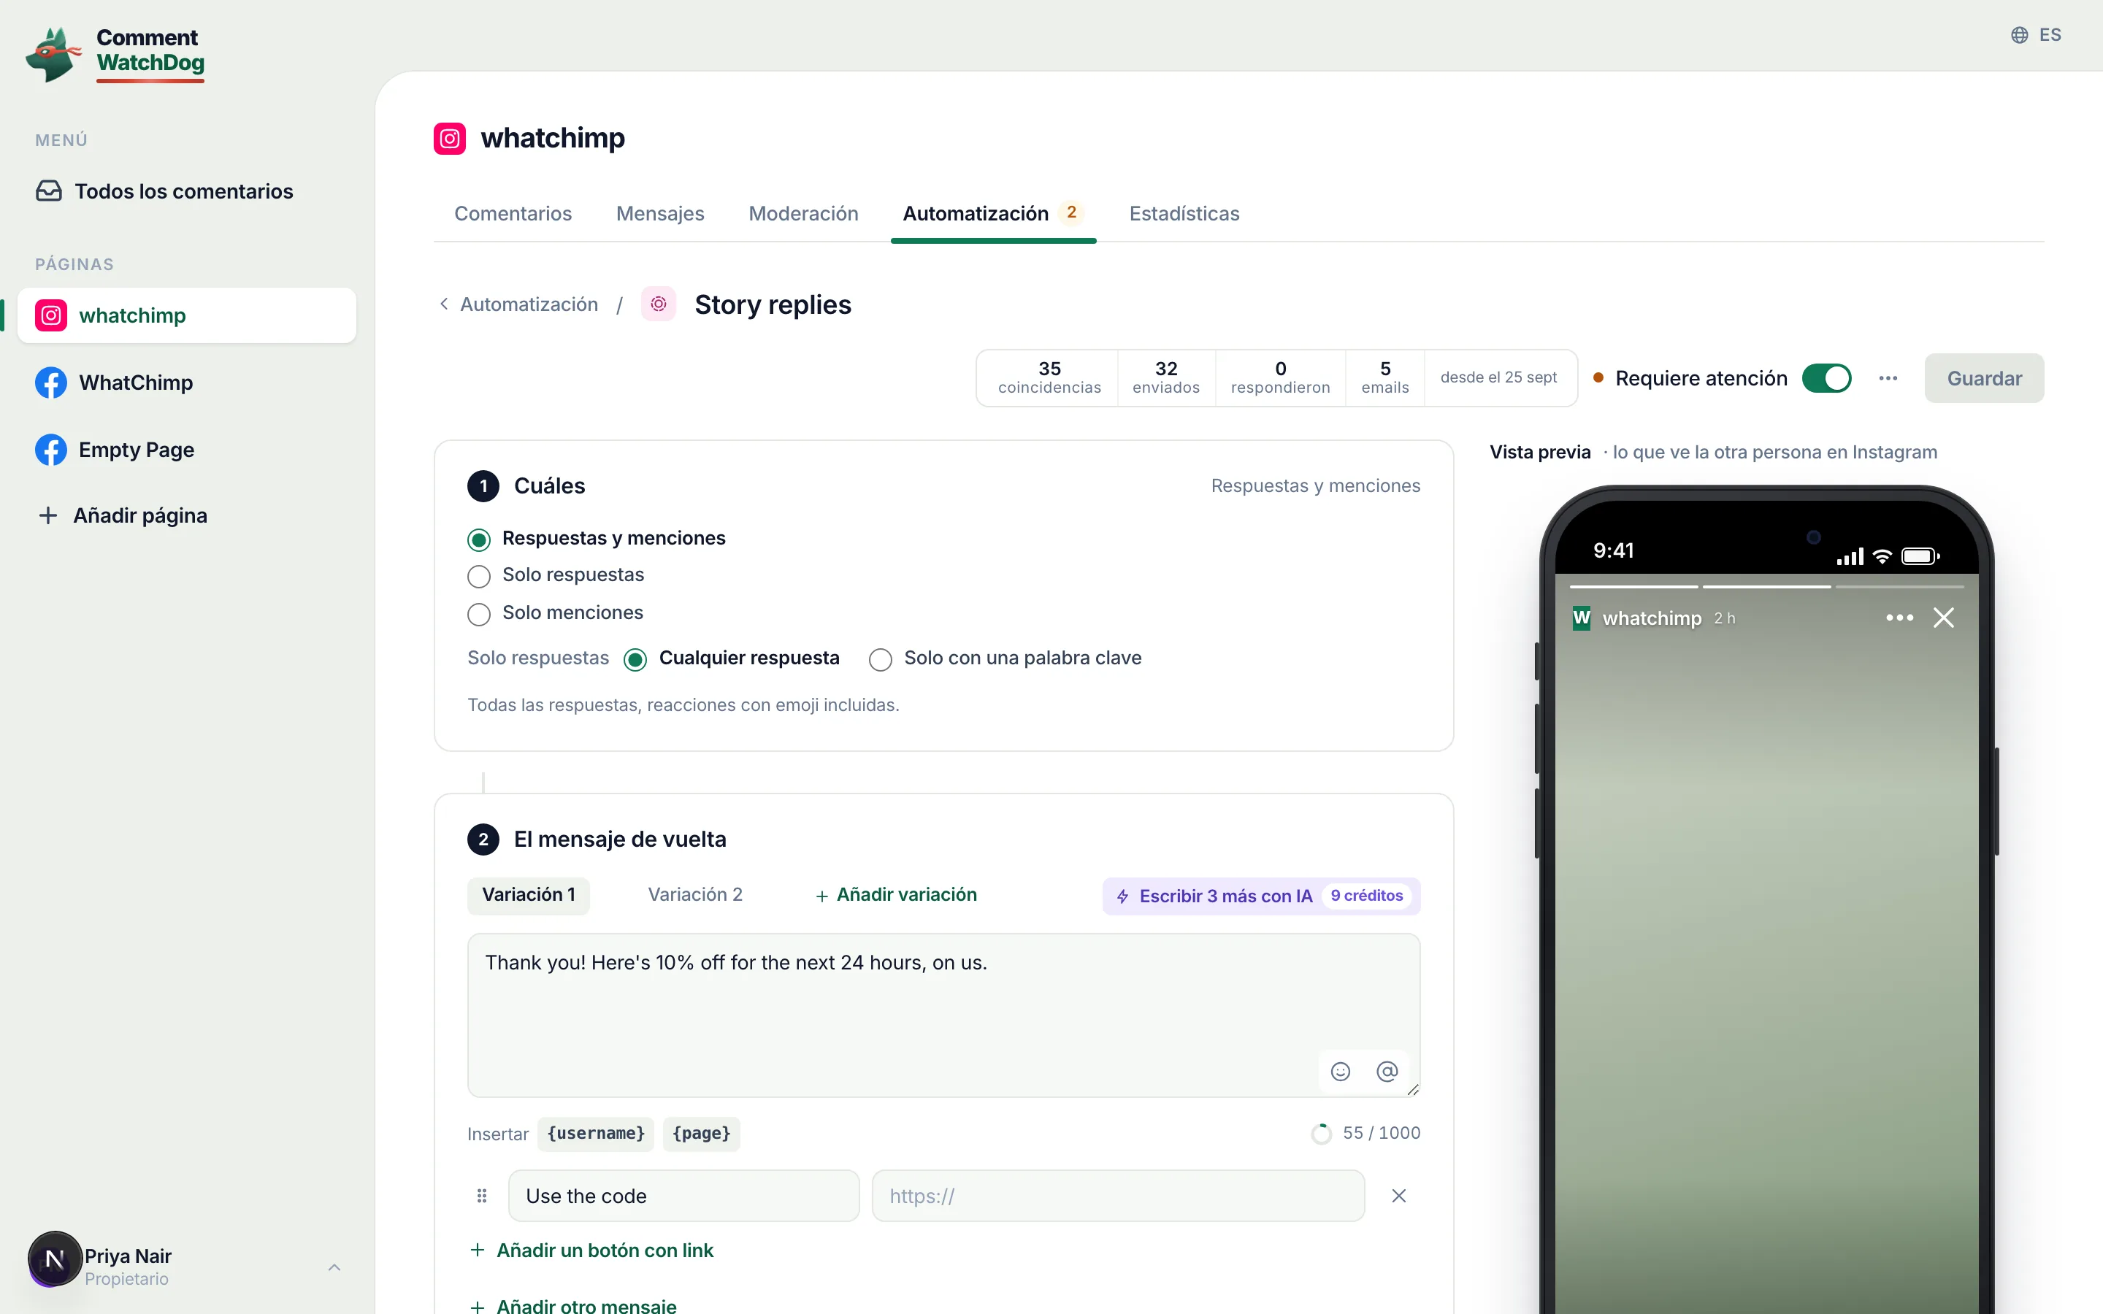The image size is (2103, 1314).
Task: Click the Instagram icon for whatchimp in sidebar
Action: 51,315
